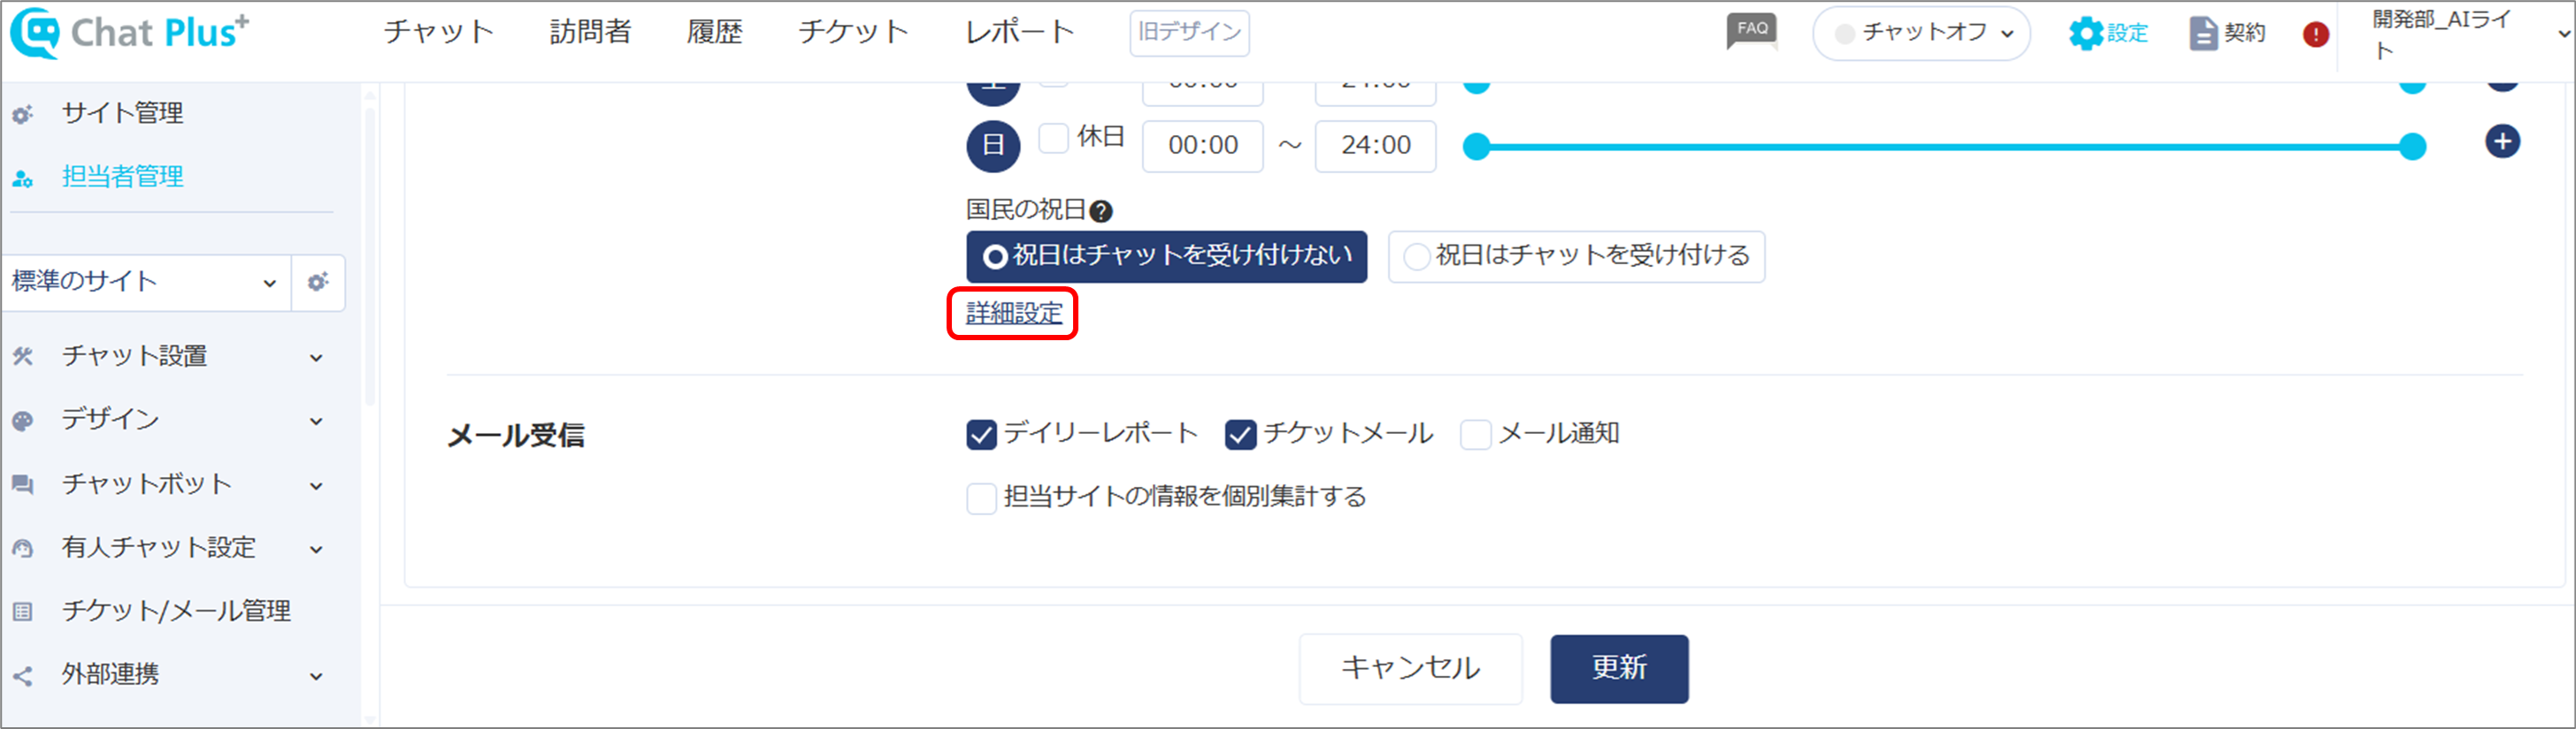Click the Chat Plus logo
Image resolution: width=2576 pixels, height=729 pixels.
click(x=130, y=32)
